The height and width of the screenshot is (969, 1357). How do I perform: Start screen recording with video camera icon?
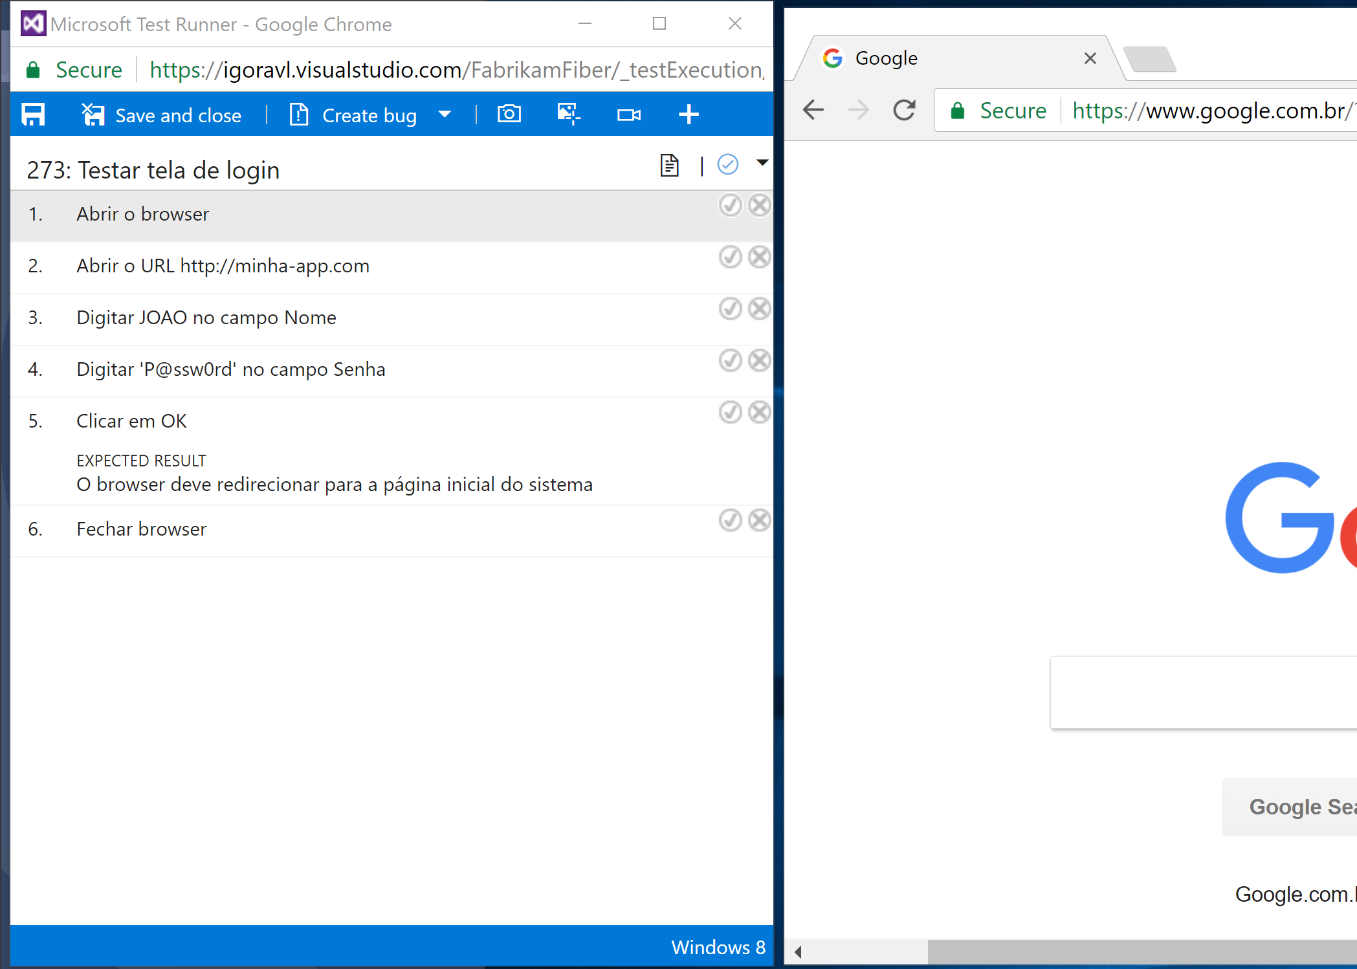tap(629, 114)
